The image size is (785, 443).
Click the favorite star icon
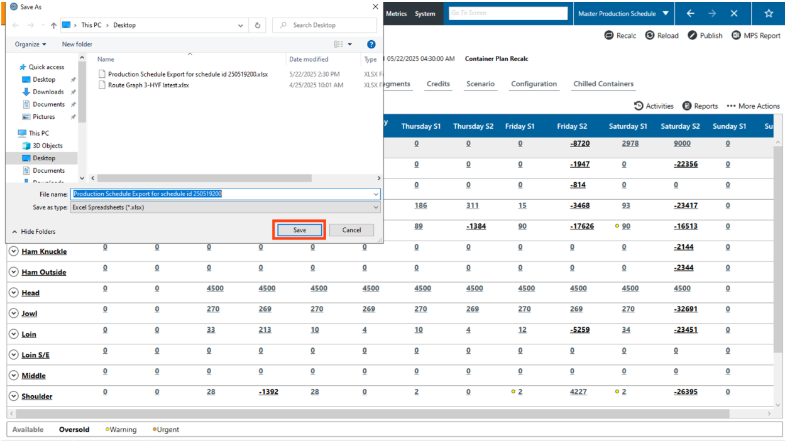coord(768,13)
